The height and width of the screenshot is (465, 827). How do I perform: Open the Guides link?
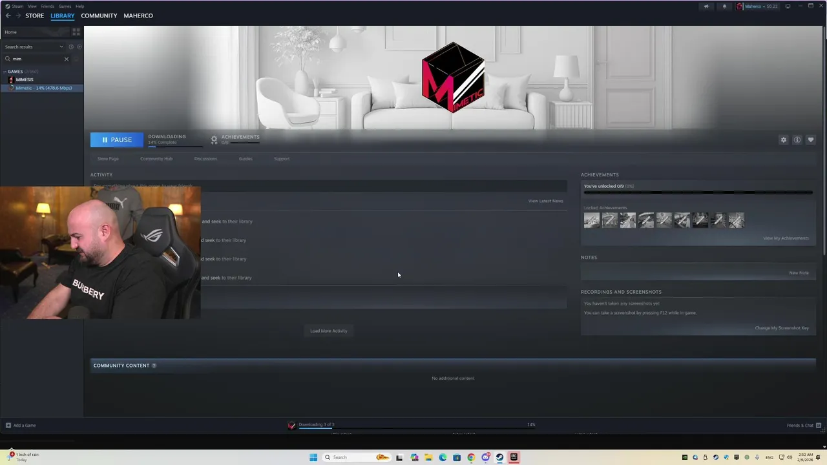click(246, 159)
